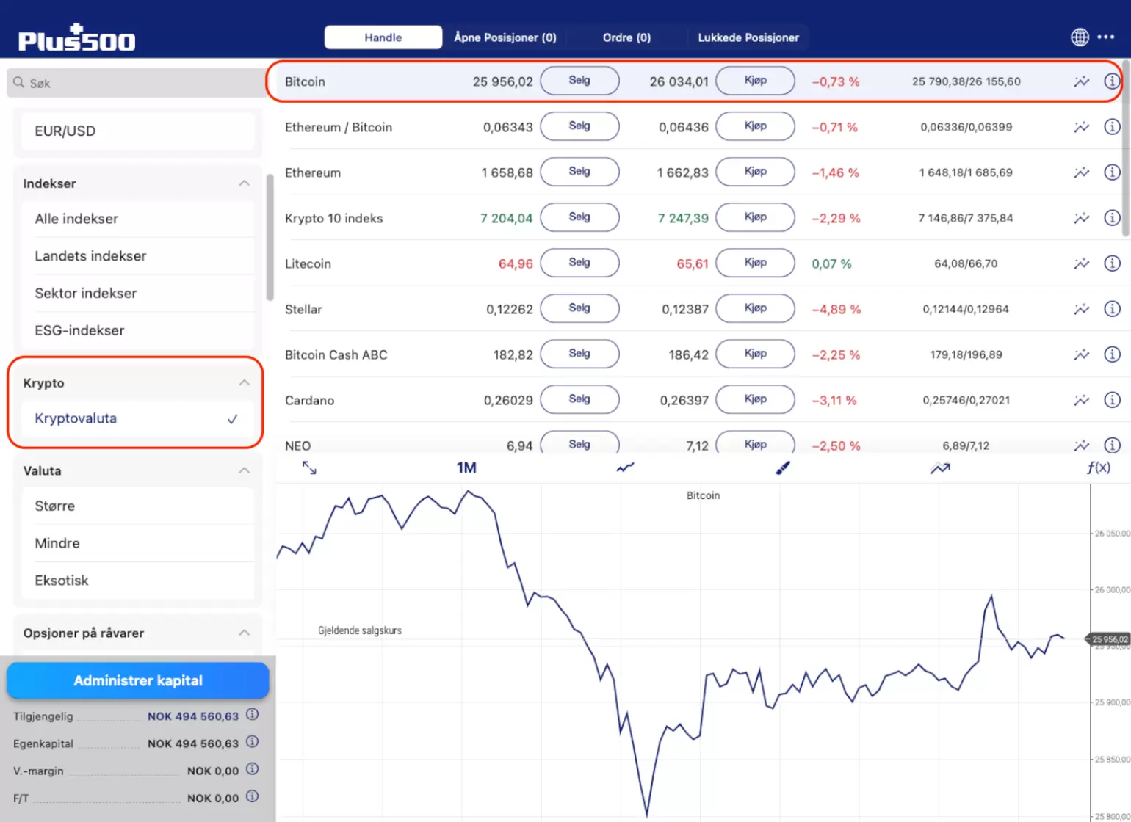Image resolution: width=1131 pixels, height=822 pixels.
Task: Open chart icon for Ethereum / Bitcoin row
Action: pyautogui.click(x=1081, y=127)
